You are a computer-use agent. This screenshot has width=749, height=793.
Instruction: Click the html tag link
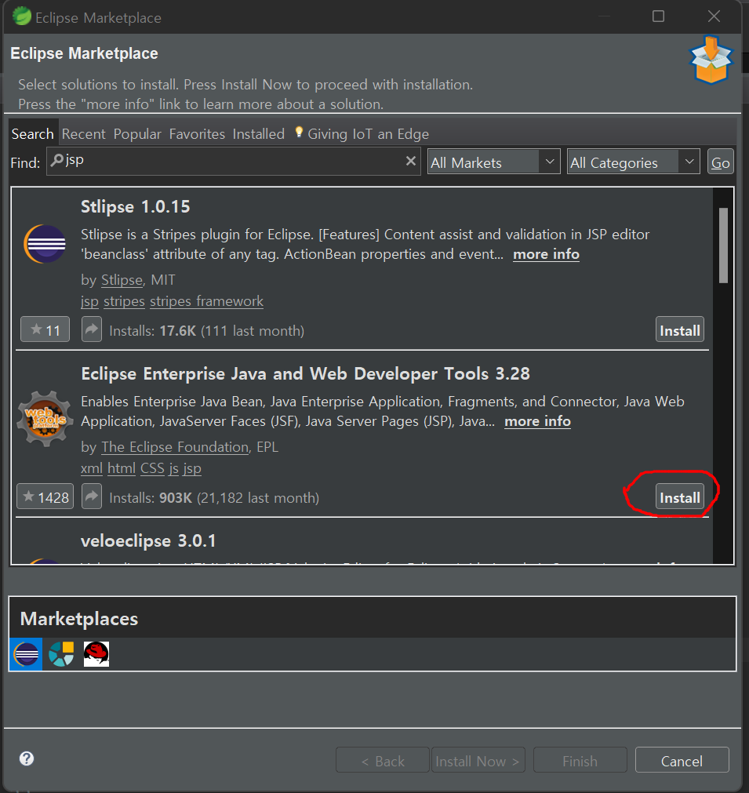tap(122, 468)
